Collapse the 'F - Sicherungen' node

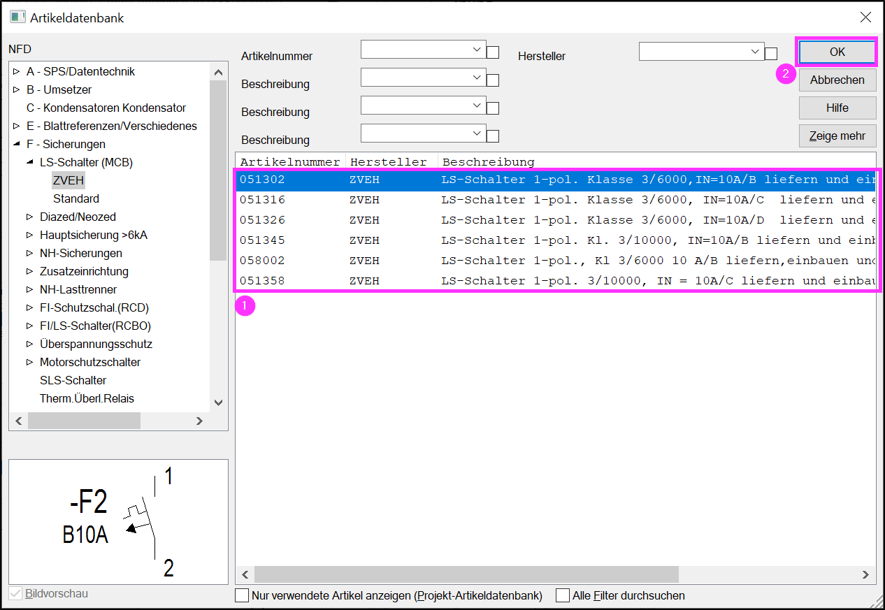[x=17, y=145]
